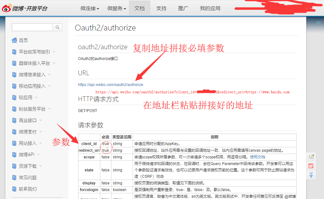
Task: Click the scope parameter cell
Action: pyautogui.click(x=89, y=157)
